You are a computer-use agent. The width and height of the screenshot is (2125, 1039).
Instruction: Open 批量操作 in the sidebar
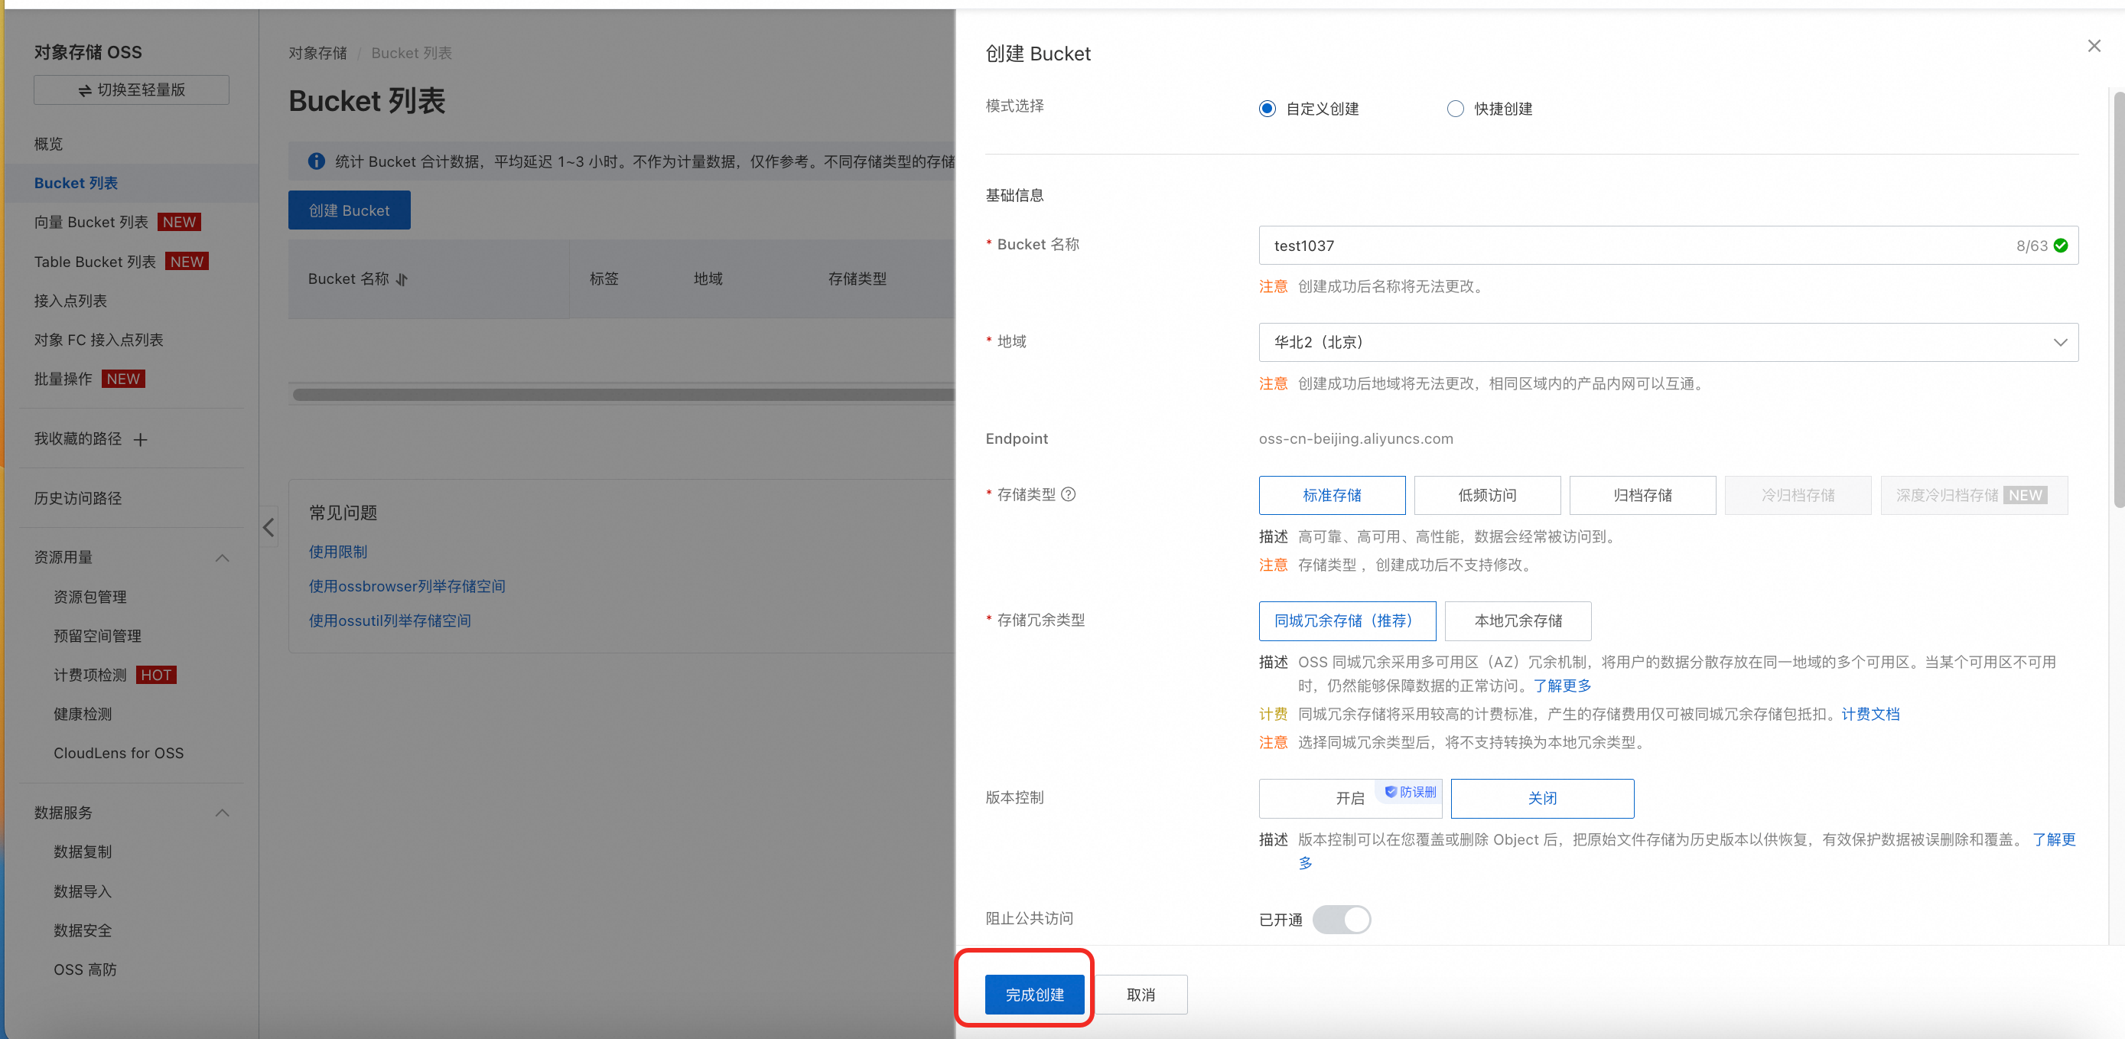63,379
